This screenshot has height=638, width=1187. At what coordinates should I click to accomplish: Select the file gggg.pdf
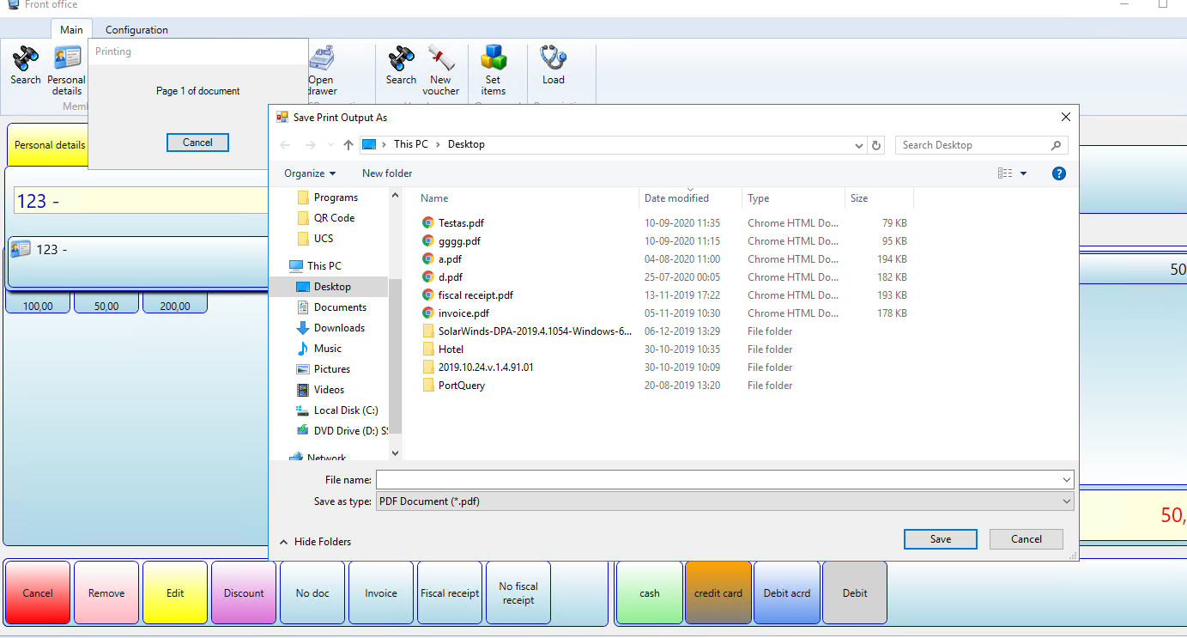451,241
